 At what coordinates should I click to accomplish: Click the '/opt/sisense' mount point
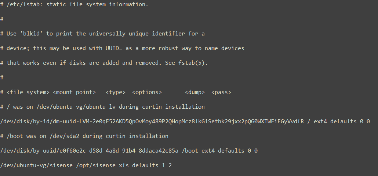(x=96, y=165)
